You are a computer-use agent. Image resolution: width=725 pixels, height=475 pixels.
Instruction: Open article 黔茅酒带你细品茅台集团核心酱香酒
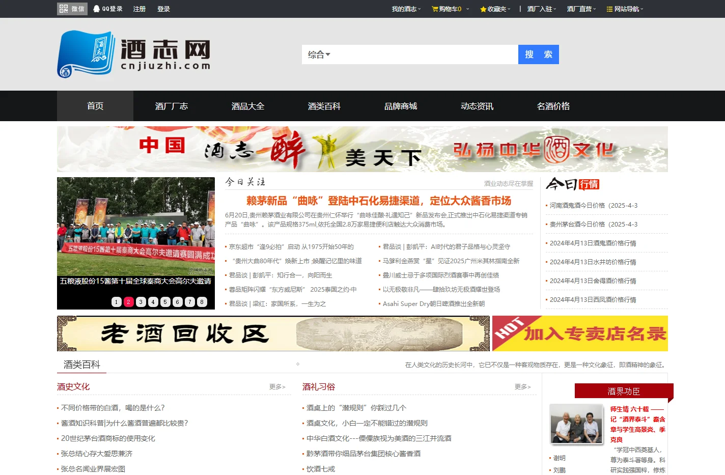click(x=364, y=454)
